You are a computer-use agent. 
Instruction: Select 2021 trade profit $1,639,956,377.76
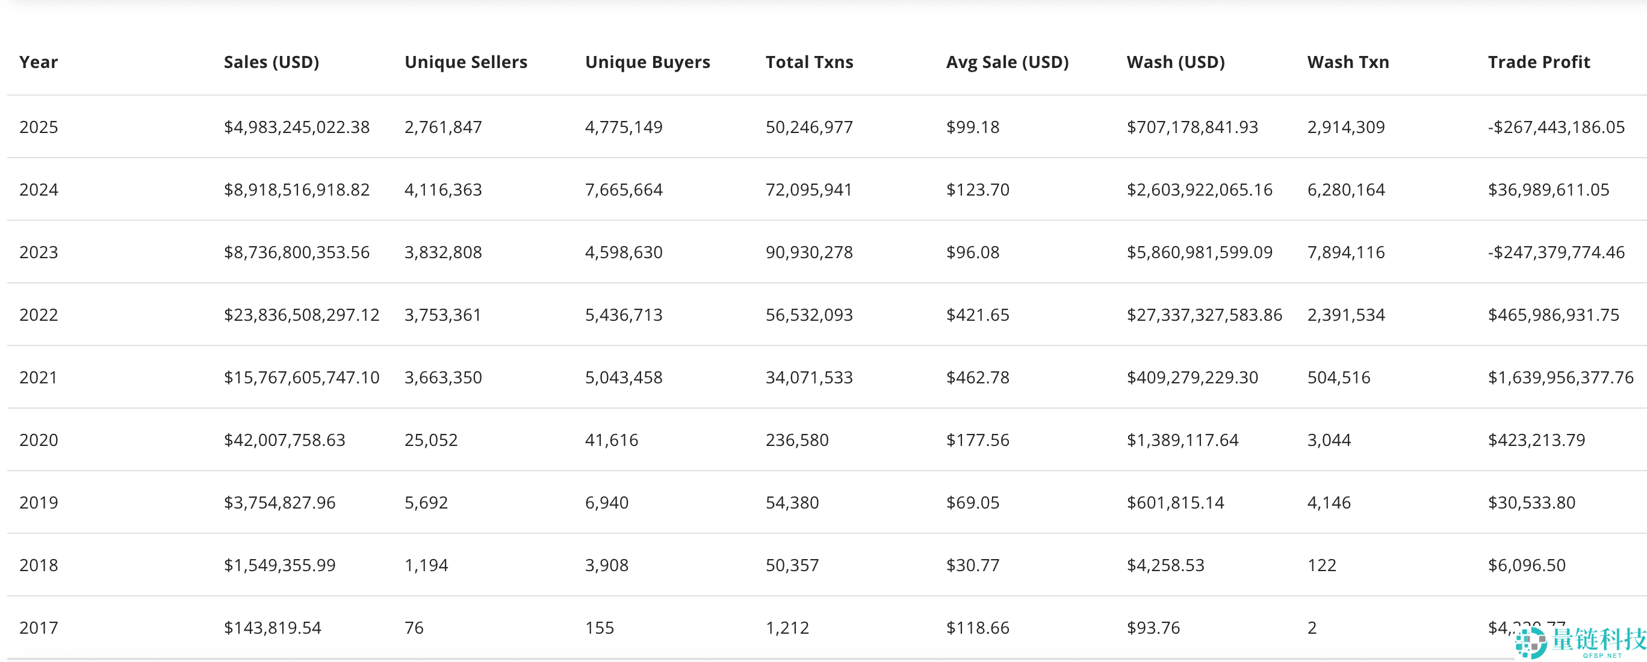coord(1560,378)
